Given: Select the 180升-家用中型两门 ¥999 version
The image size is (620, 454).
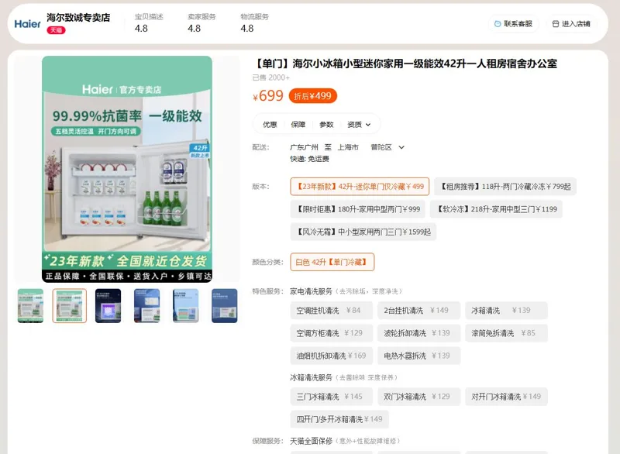Looking at the screenshot, I should [357, 209].
